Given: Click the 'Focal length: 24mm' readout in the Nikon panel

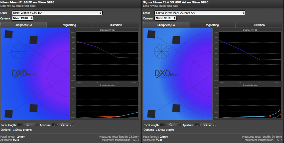Looking at the screenshot, I should click(13, 137).
